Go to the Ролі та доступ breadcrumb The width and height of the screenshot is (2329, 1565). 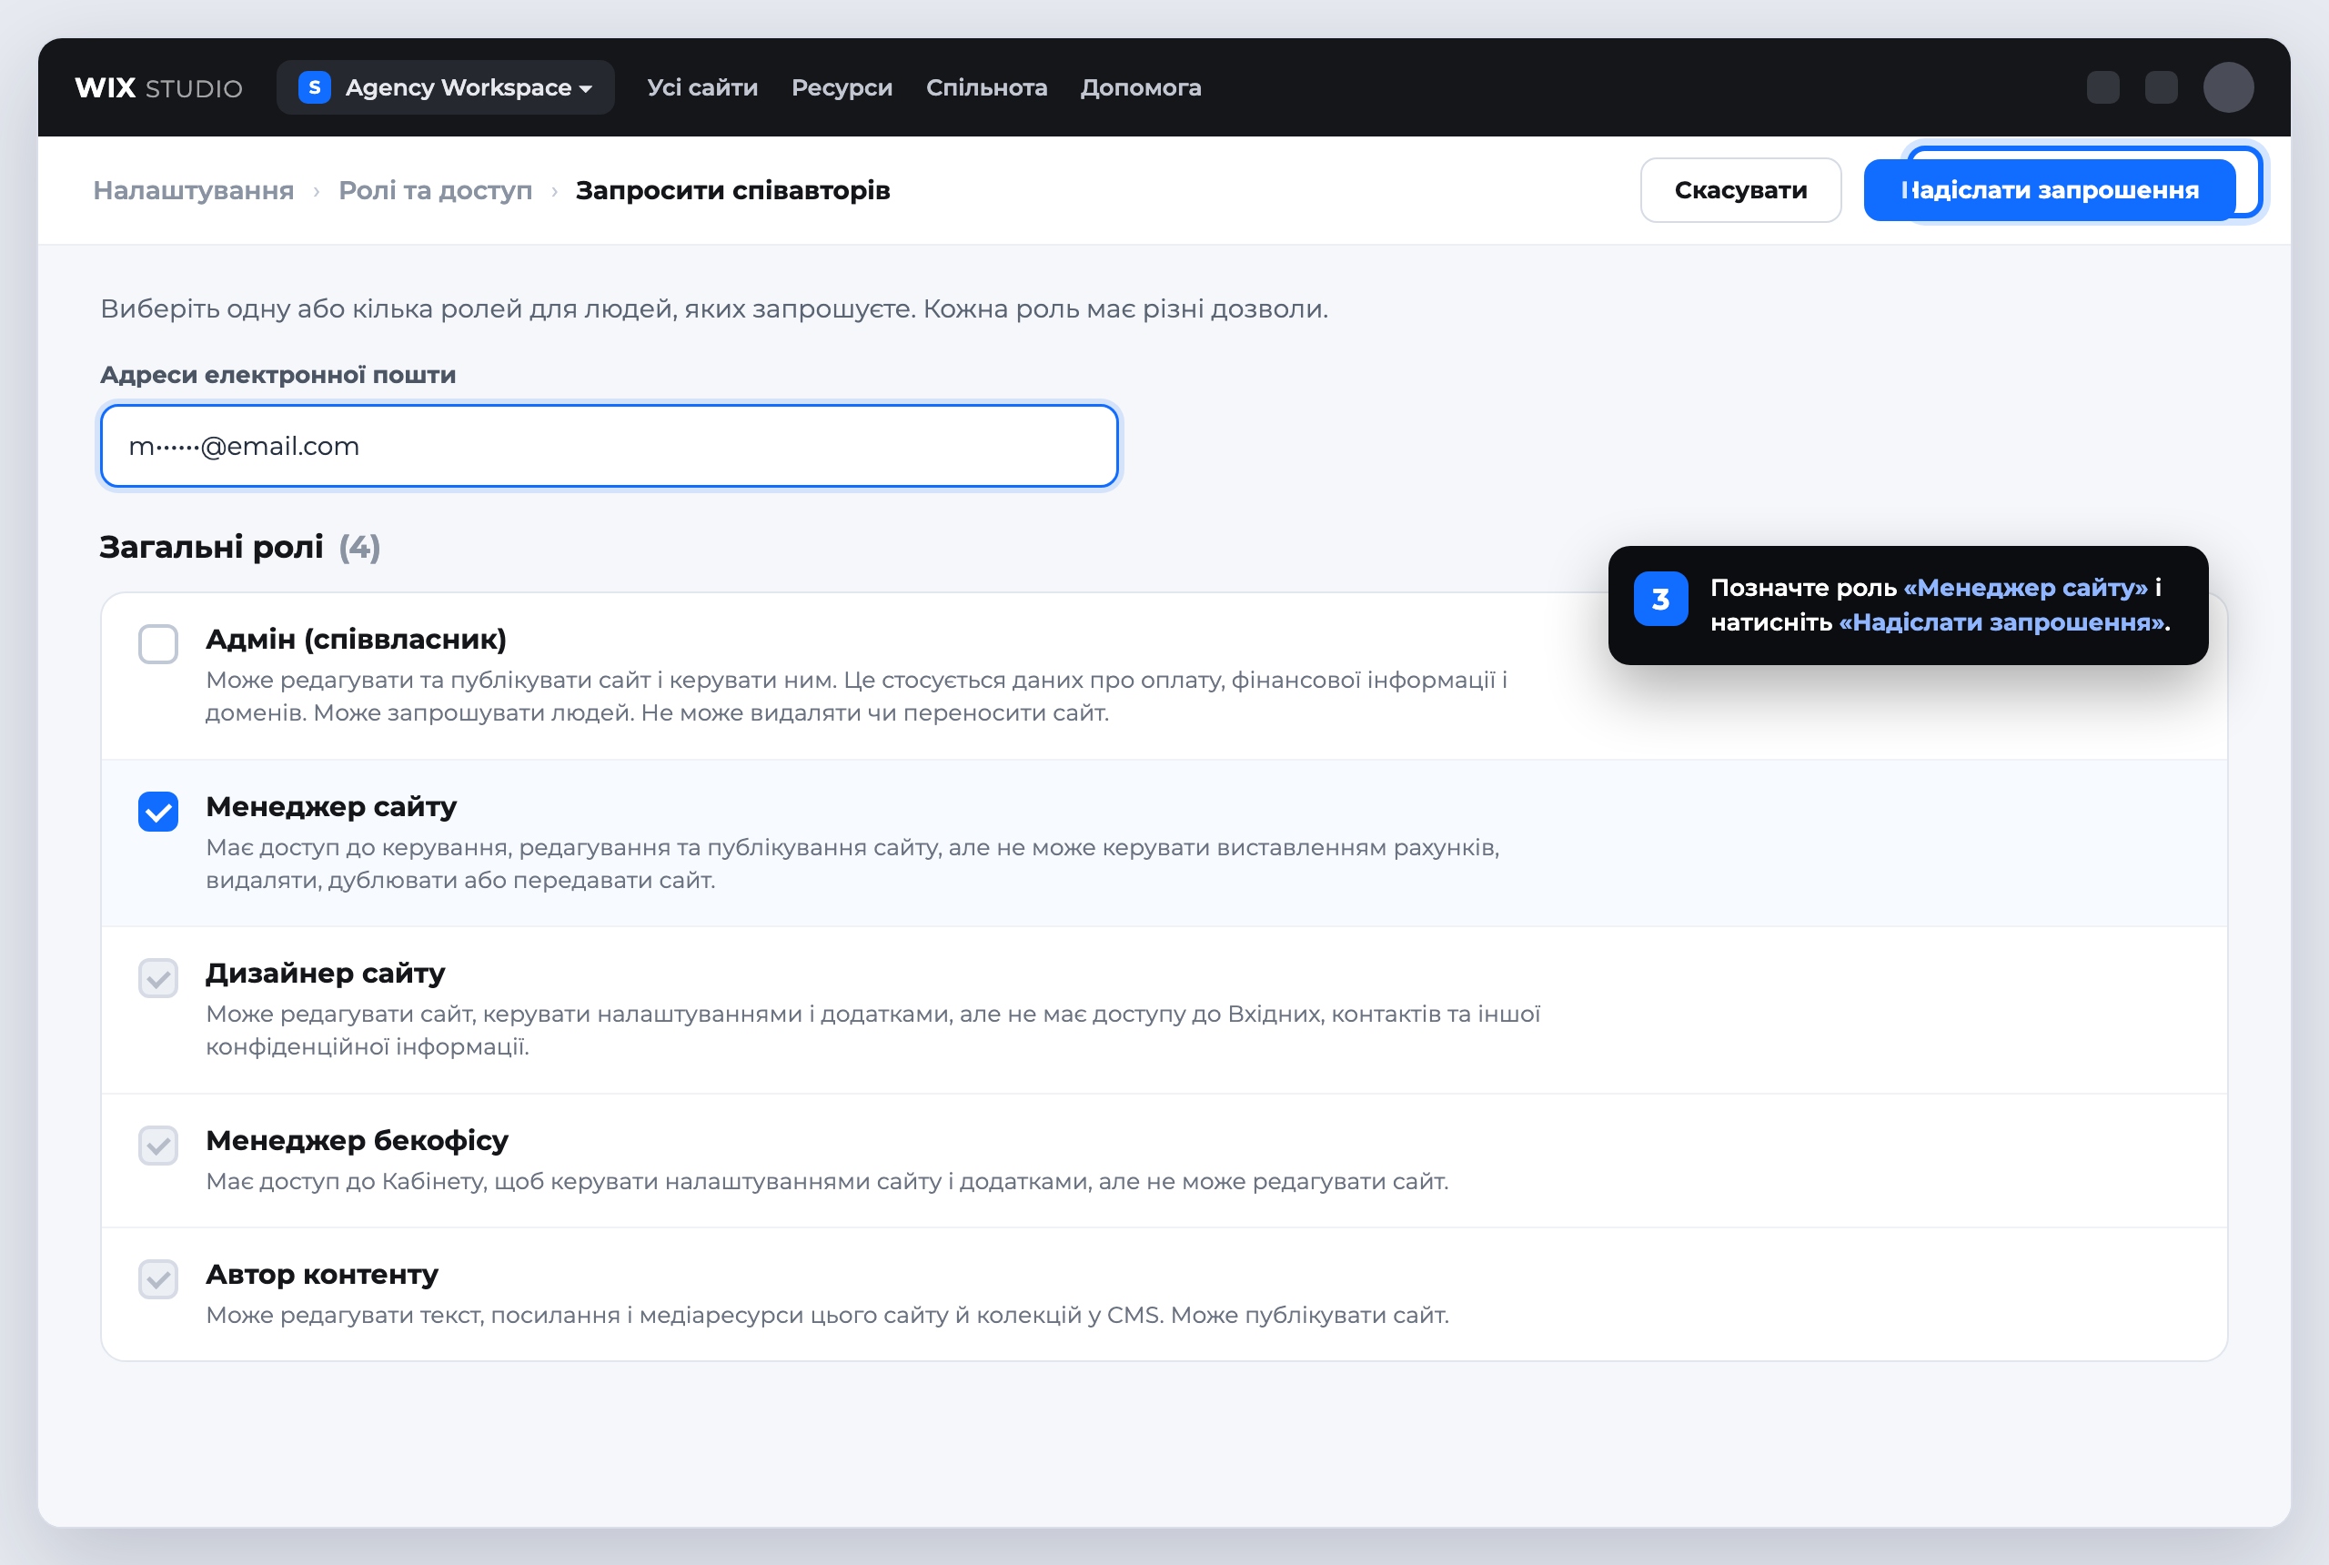point(435,191)
